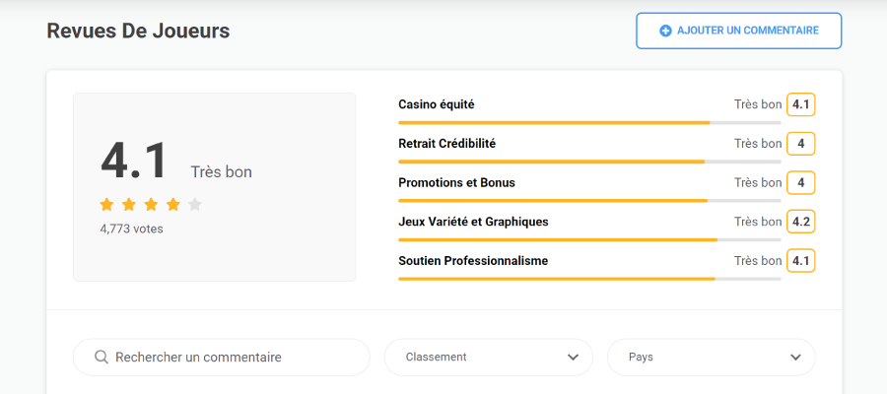Click the 4,773 votes text
The height and width of the screenshot is (394, 887).
(x=131, y=229)
